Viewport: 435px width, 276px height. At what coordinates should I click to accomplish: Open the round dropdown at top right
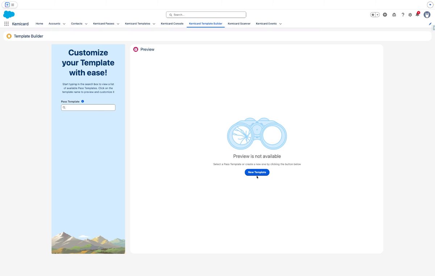tap(430, 5)
